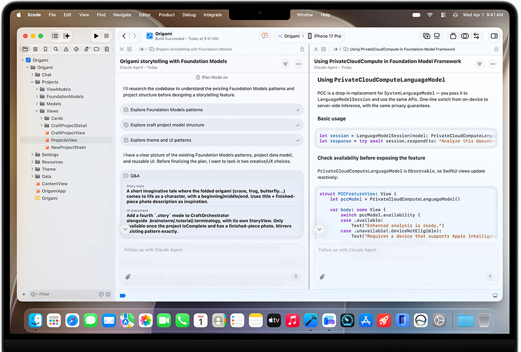Open Explore craft project model structure step
The height and width of the screenshot is (352, 521).
click(212, 125)
